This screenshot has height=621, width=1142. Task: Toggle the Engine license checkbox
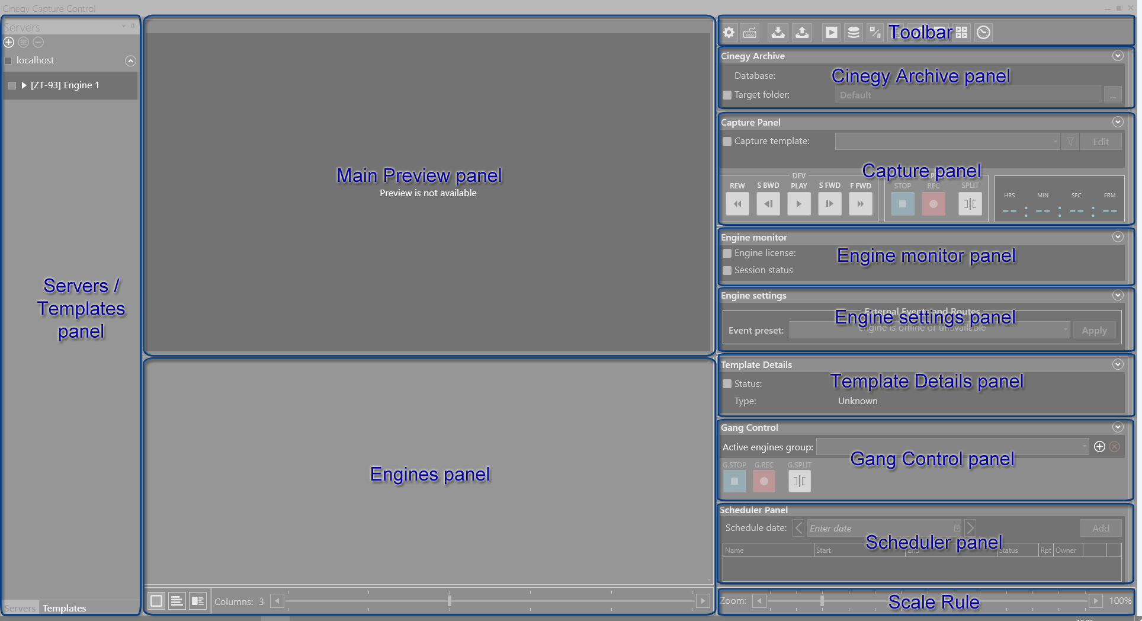pyautogui.click(x=727, y=253)
